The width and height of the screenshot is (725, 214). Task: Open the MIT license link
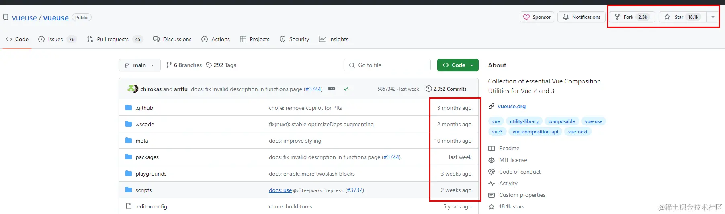pos(508,160)
